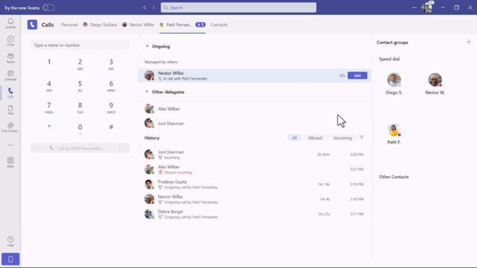Collapse the Other delegates section

(147, 92)
